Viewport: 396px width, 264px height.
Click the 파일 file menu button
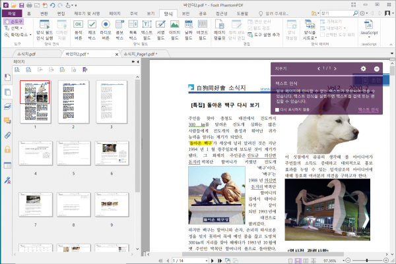coord(13,13)
